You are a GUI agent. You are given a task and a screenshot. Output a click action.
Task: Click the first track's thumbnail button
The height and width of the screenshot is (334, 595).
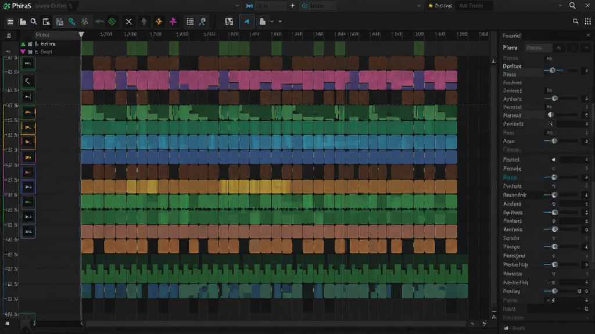click(28, 64)
